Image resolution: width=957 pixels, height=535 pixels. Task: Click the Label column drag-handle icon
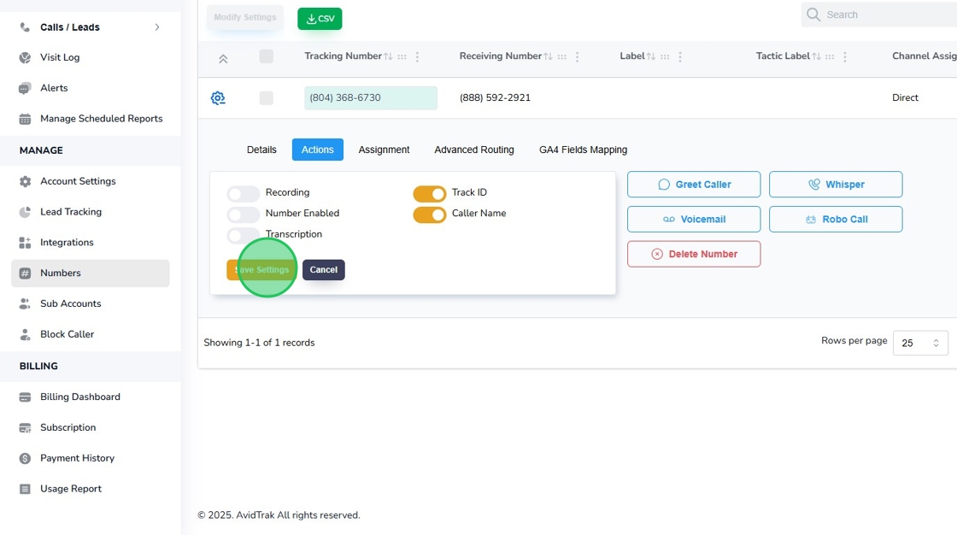pyautogui.click(x=665, y=56)
